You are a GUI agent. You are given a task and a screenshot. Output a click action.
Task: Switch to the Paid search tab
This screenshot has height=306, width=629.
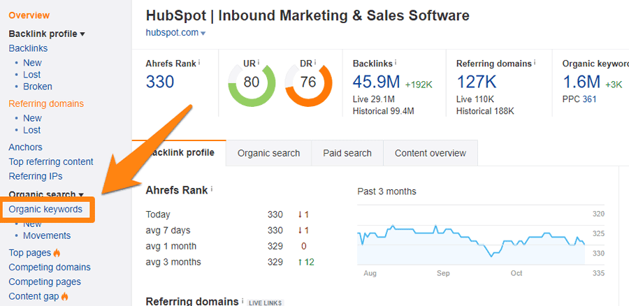tap(347, 153)
